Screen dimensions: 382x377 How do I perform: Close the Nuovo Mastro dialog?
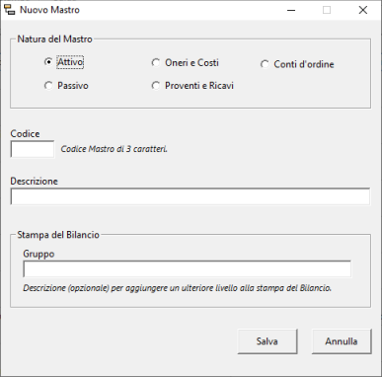(362, 10)
